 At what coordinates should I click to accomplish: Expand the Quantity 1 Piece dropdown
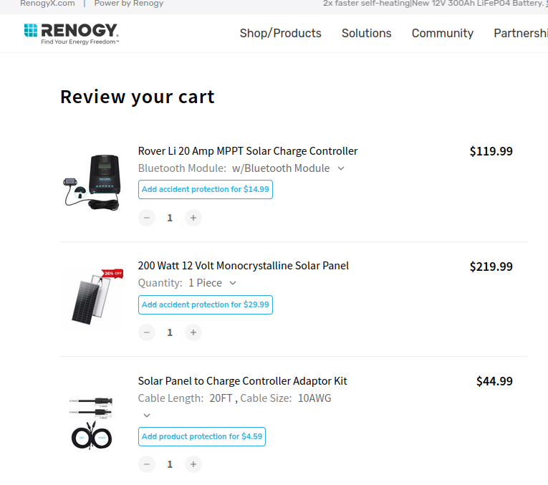pos(233,283)
